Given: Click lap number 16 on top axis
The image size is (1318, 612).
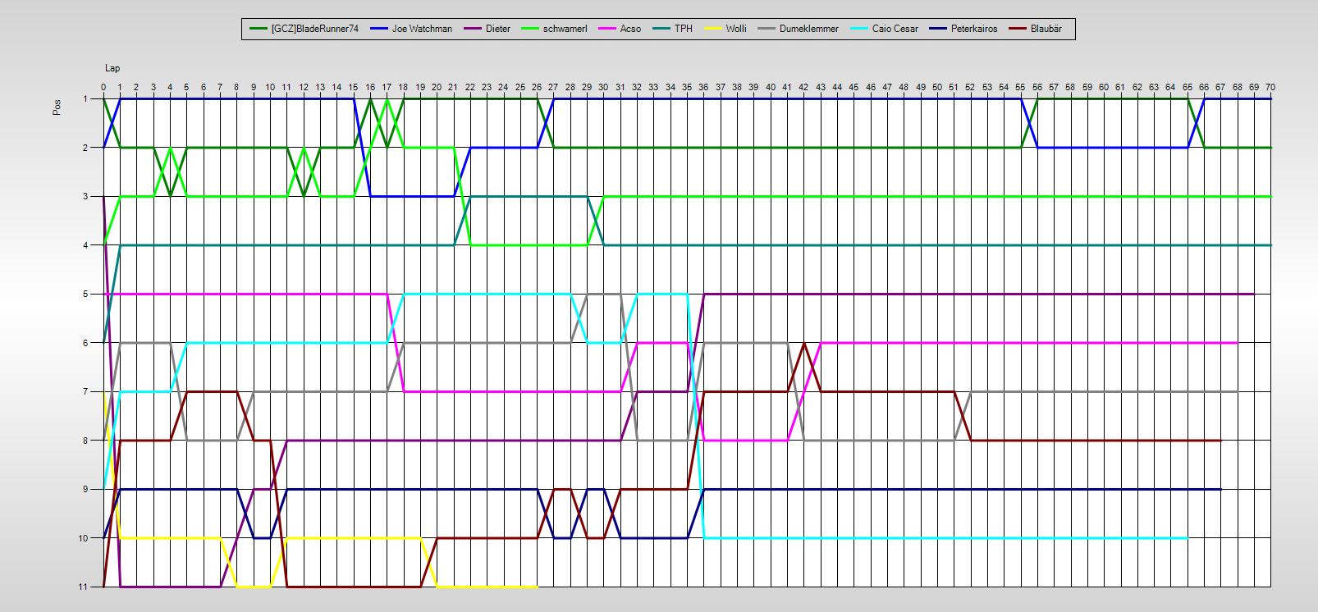Looking at the screenshot, I should (x=370, y=87).
